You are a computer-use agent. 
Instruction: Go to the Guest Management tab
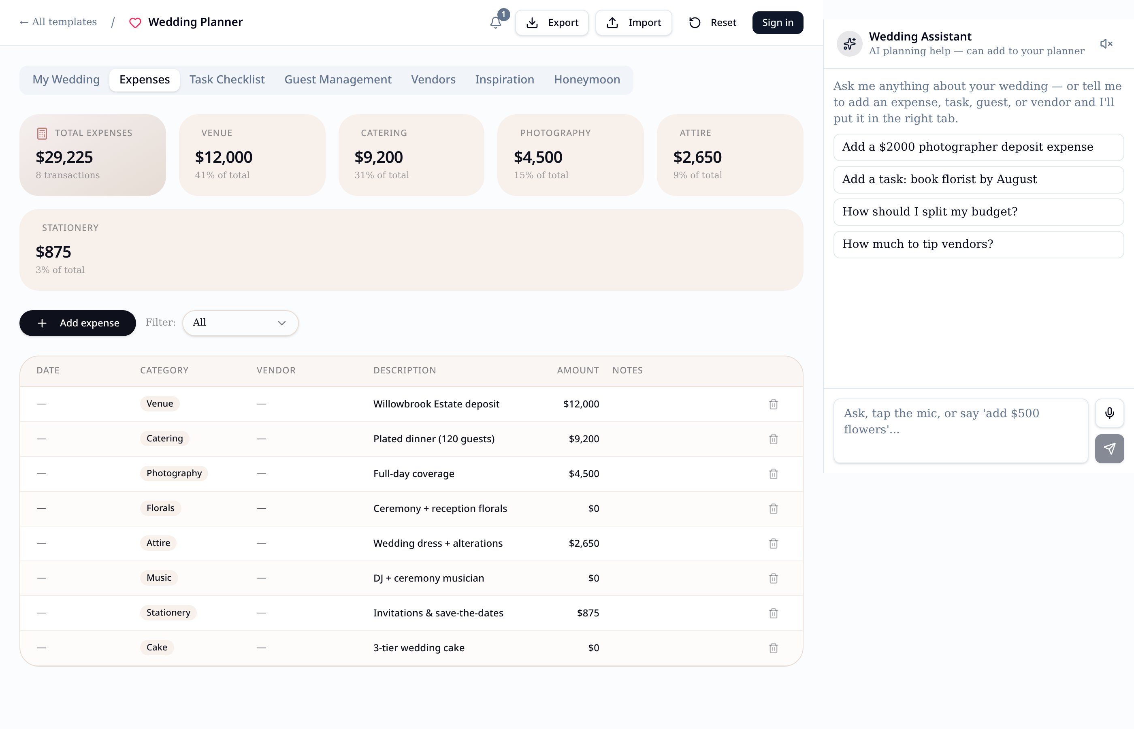click(338, 79)
